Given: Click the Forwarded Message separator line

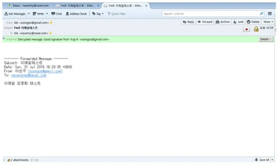Looking at the screenshot, I should 36,59.
